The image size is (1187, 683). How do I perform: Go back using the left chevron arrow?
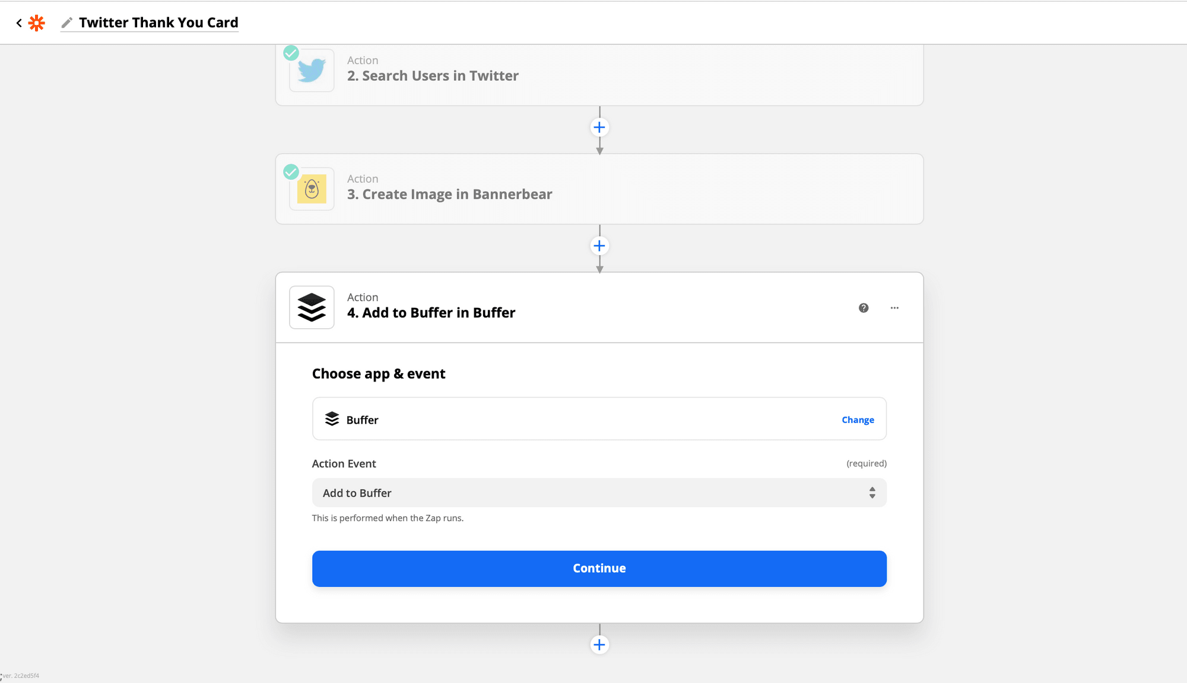click(19, 23)
